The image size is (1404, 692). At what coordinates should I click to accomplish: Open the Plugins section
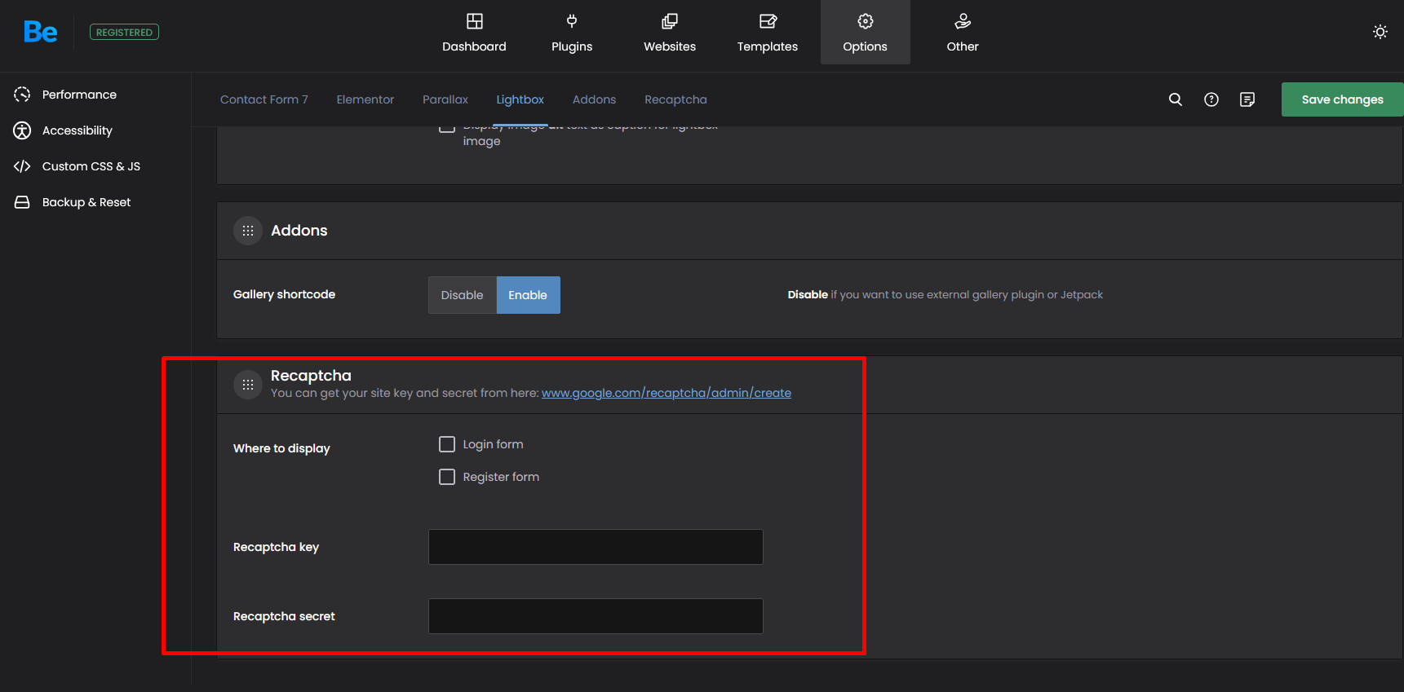click(571, 33)
